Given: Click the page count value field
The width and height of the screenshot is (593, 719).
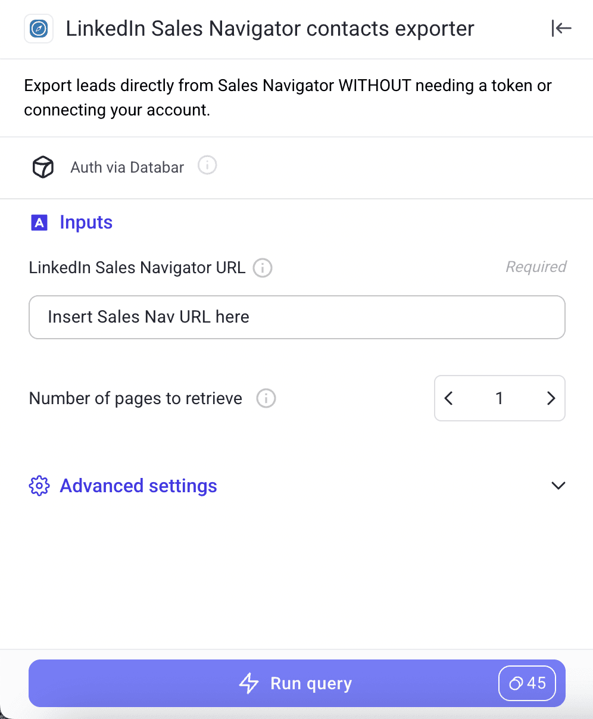Looking at the screenshot, I should pos(500,398).
